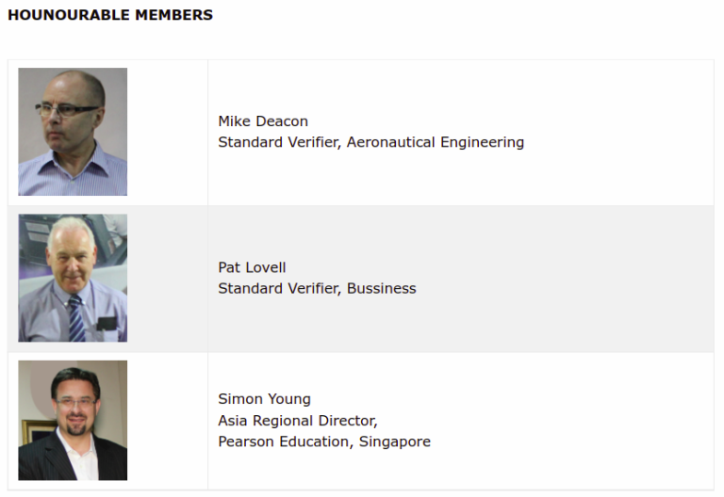Click 'Standard Verifier, Bussiness' text
Viewport: 724px width, 497px height.
(x=317, y=289)
